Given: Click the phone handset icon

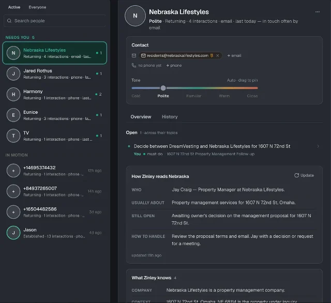Looking at the screenshot, I should 134,66.
